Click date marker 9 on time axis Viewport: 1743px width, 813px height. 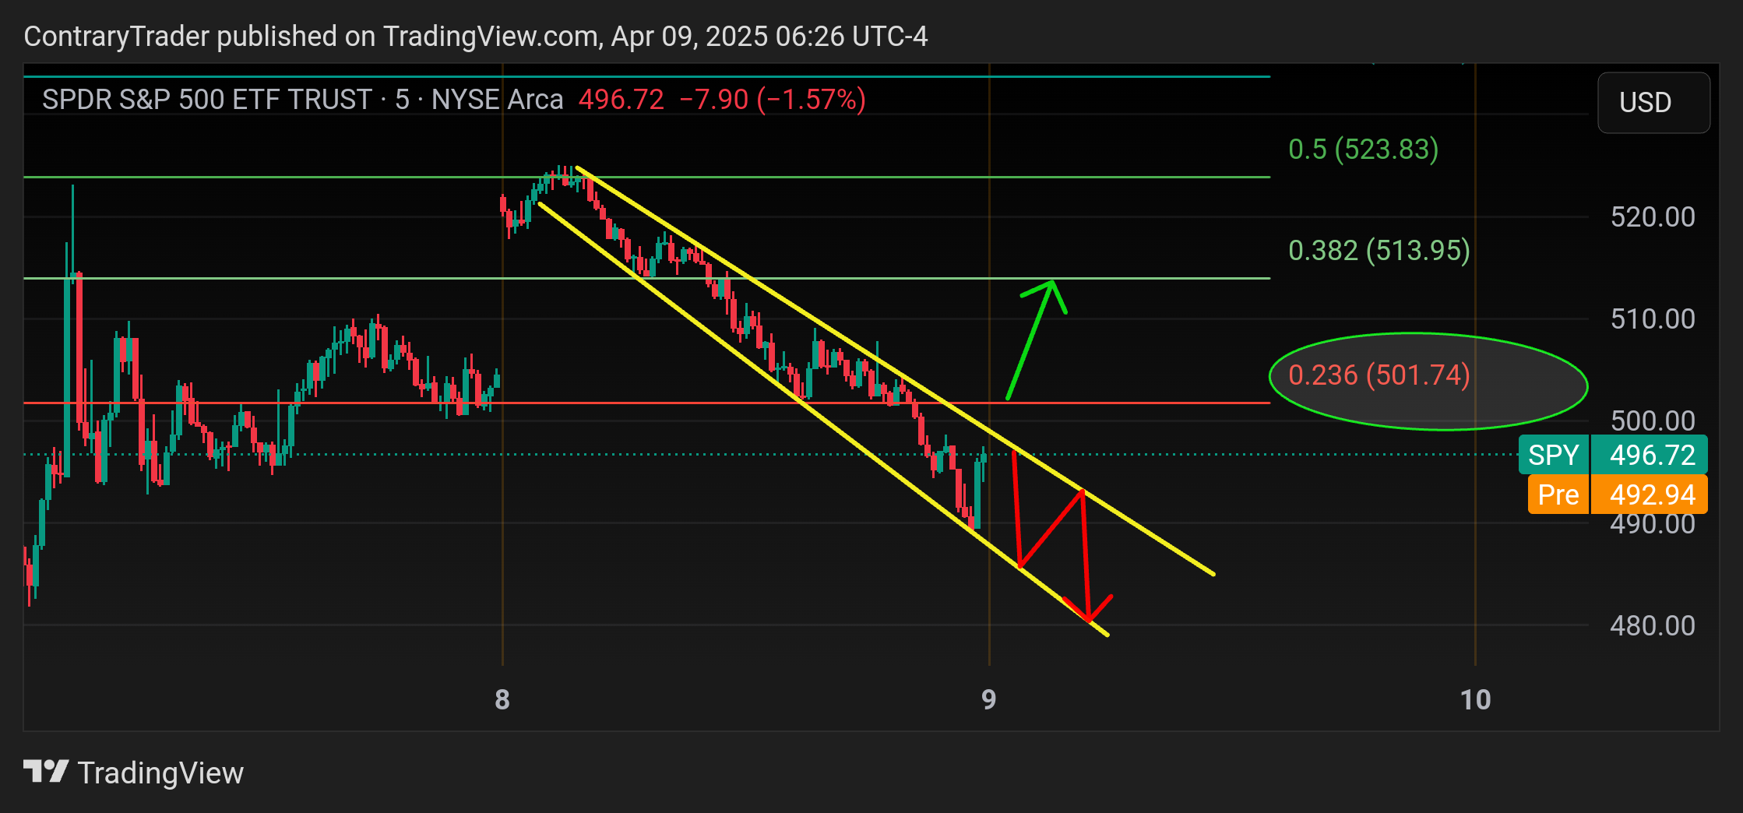pos(989,699)
